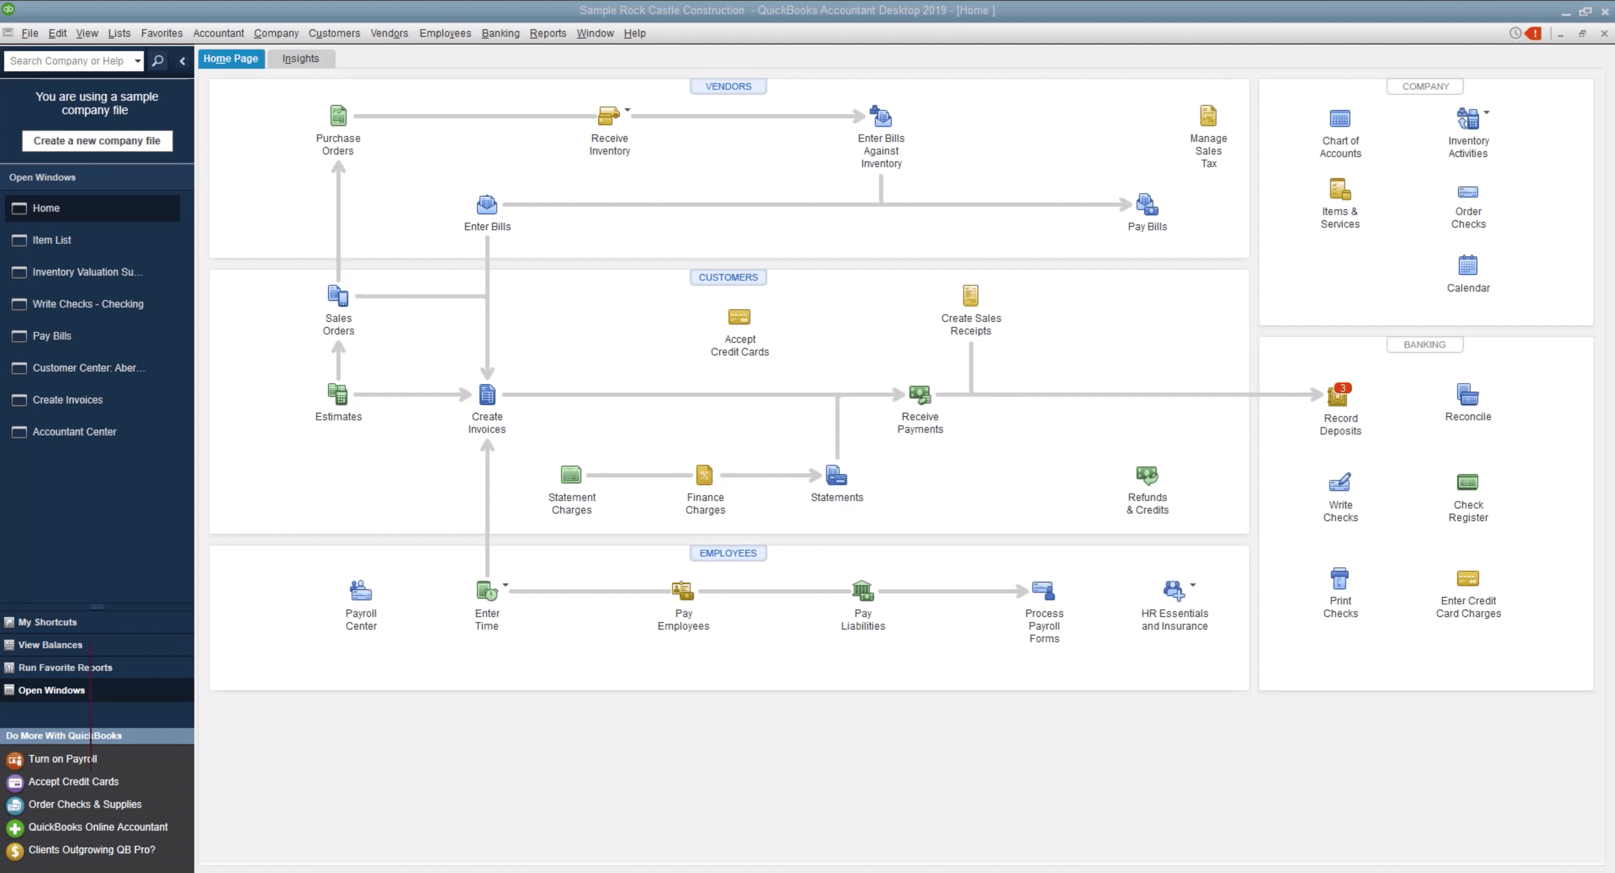Image resolution: width=1615 pixels, height=873 pixels.
Task: Open the Purchase Orders workflow icon
Action: tap(337, 115)
